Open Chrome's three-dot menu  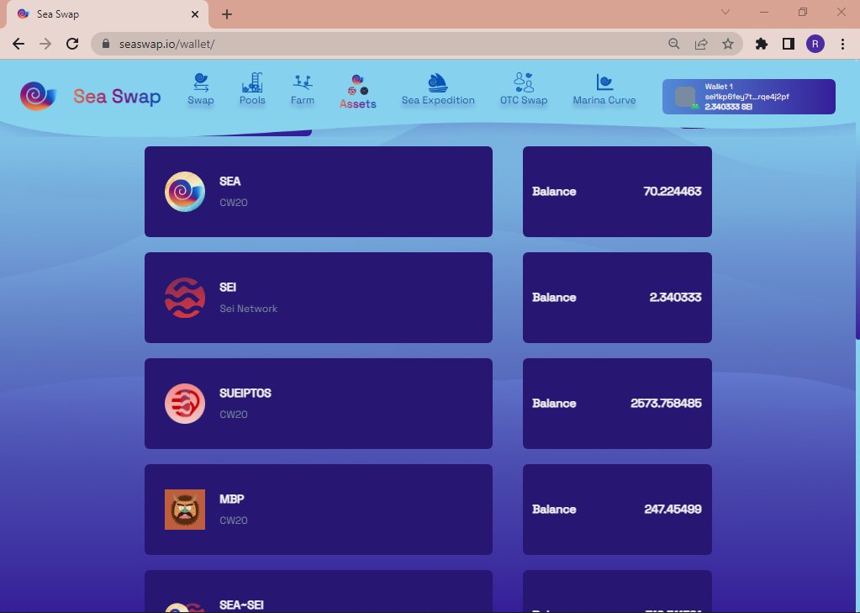pyautogui.click(x=843, y=44)
